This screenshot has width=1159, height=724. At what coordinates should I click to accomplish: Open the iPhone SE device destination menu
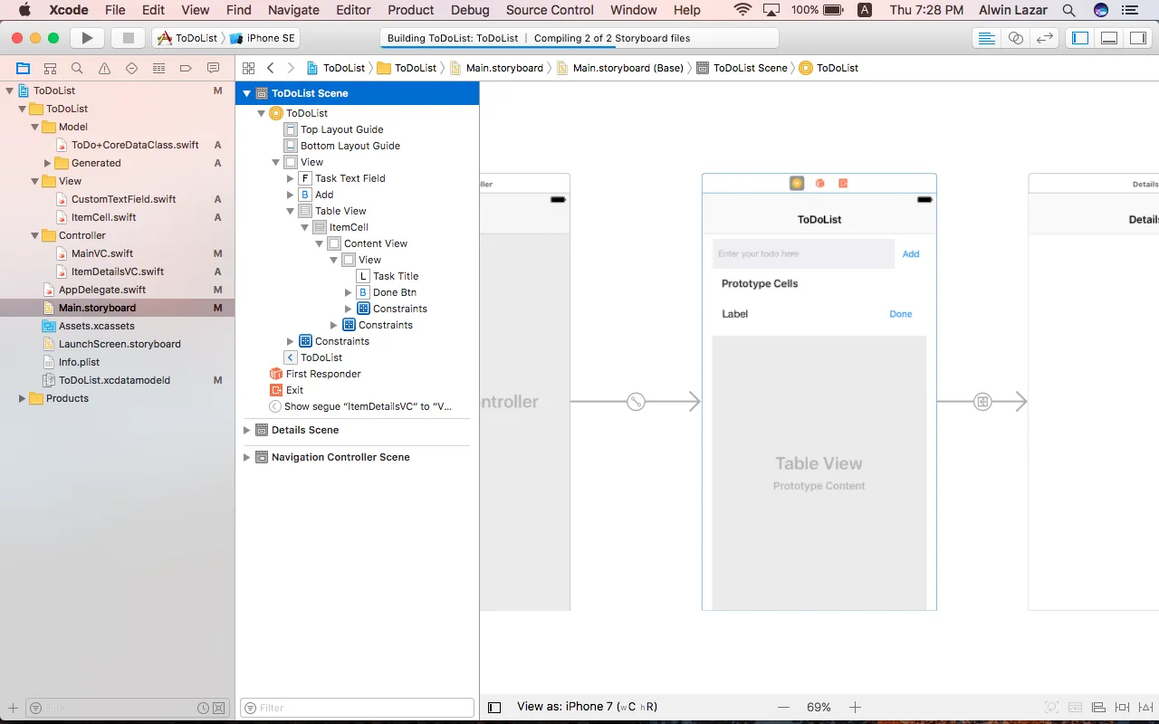tap(263, 38)
